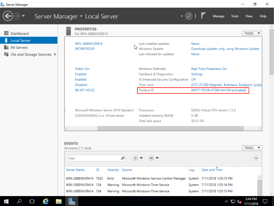Click Never link for last installed updates
Viewport: 274px width, 206px height.
tap(195, 44)
